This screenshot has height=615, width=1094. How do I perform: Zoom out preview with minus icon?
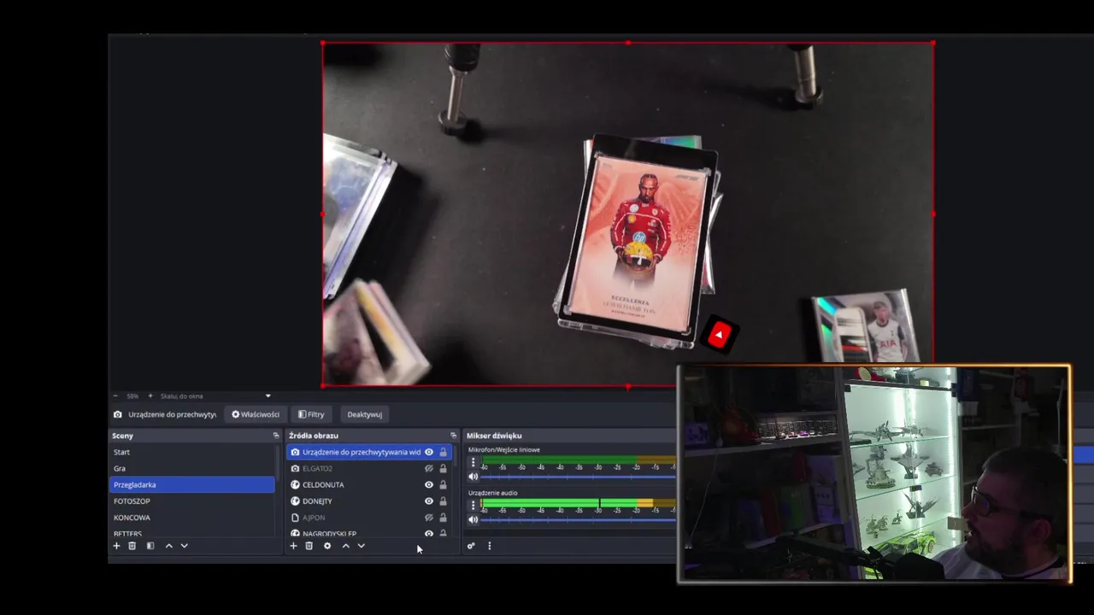(x=116, y=396)
